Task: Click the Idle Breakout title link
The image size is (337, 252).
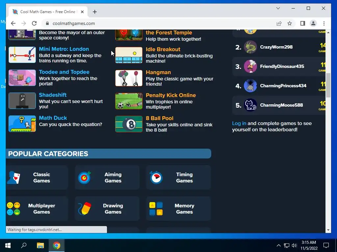Action: (x=163, y=49)
